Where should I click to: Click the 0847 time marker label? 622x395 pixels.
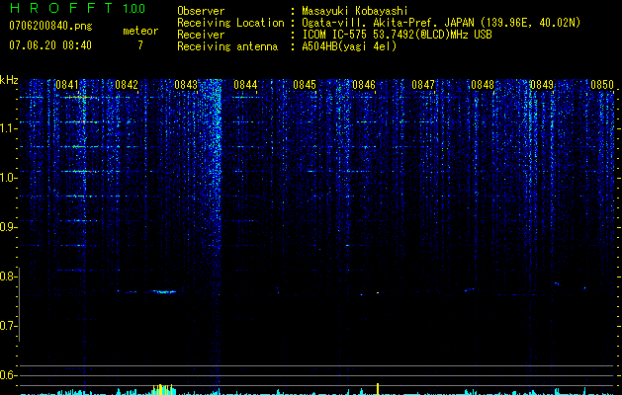click(423, 85)
